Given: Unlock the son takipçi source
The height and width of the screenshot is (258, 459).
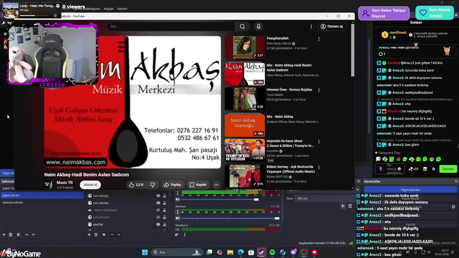Looking at the screenshot, I should (x=164, y=196).
